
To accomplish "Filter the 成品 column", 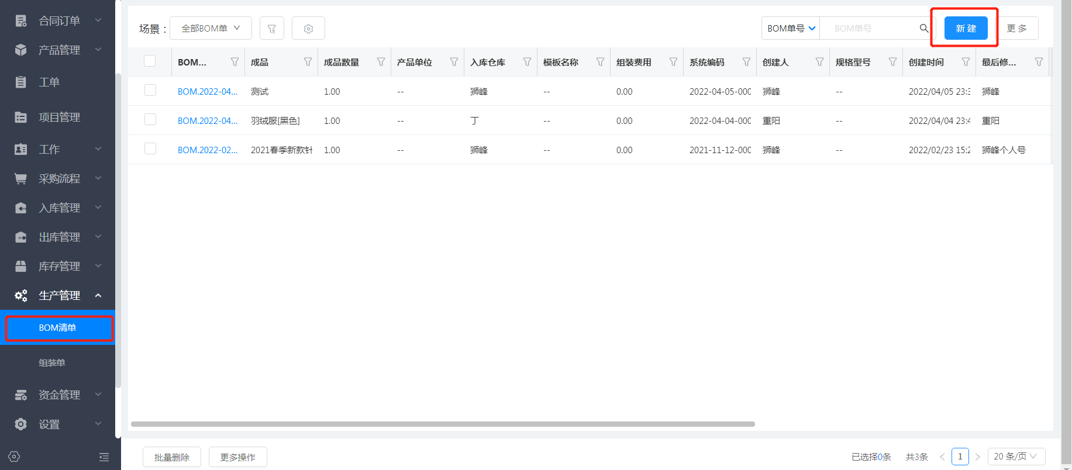I will tap(308, 62).
